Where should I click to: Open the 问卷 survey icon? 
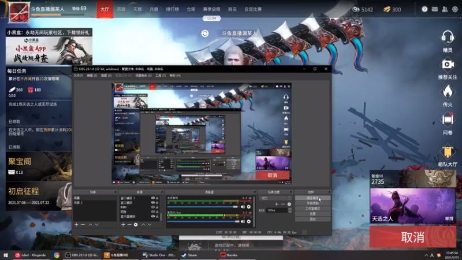[447, 120]
